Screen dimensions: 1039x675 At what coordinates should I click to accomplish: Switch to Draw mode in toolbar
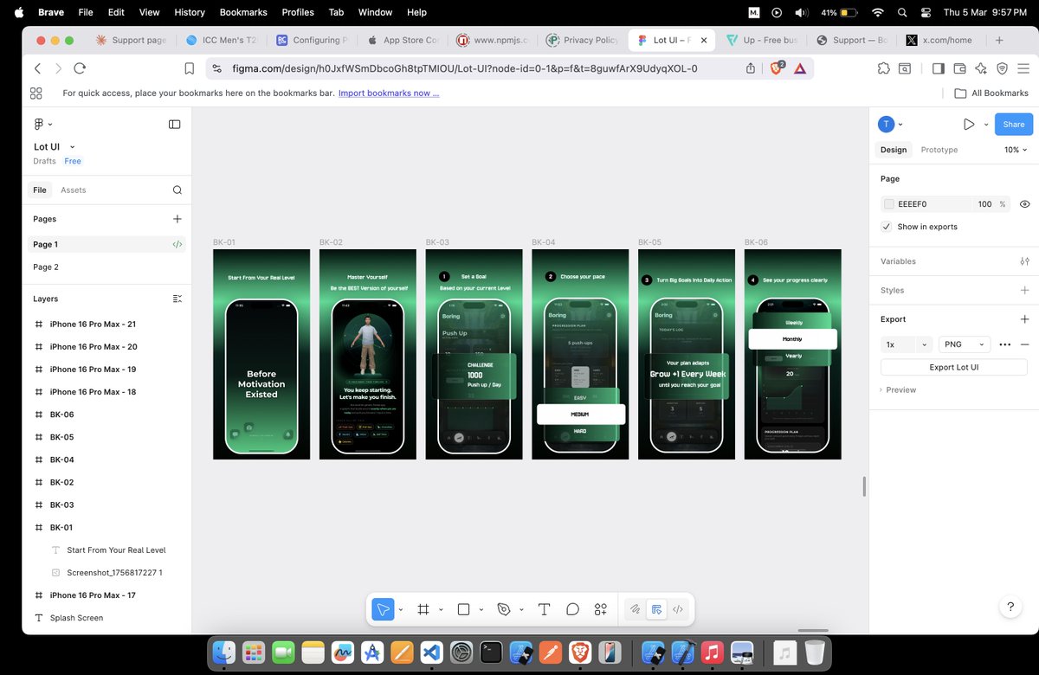[635, 609]
